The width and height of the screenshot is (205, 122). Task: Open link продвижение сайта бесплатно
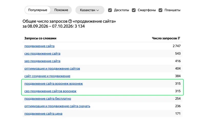click(48, 99)
